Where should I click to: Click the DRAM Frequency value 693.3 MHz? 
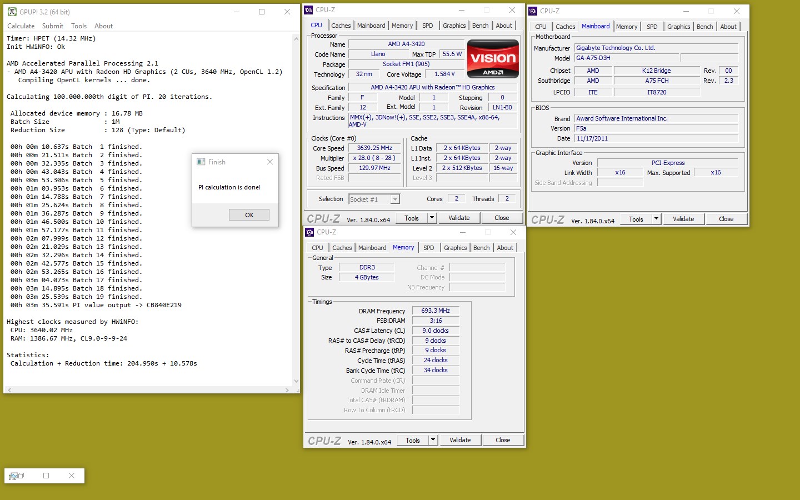point(436,311)
